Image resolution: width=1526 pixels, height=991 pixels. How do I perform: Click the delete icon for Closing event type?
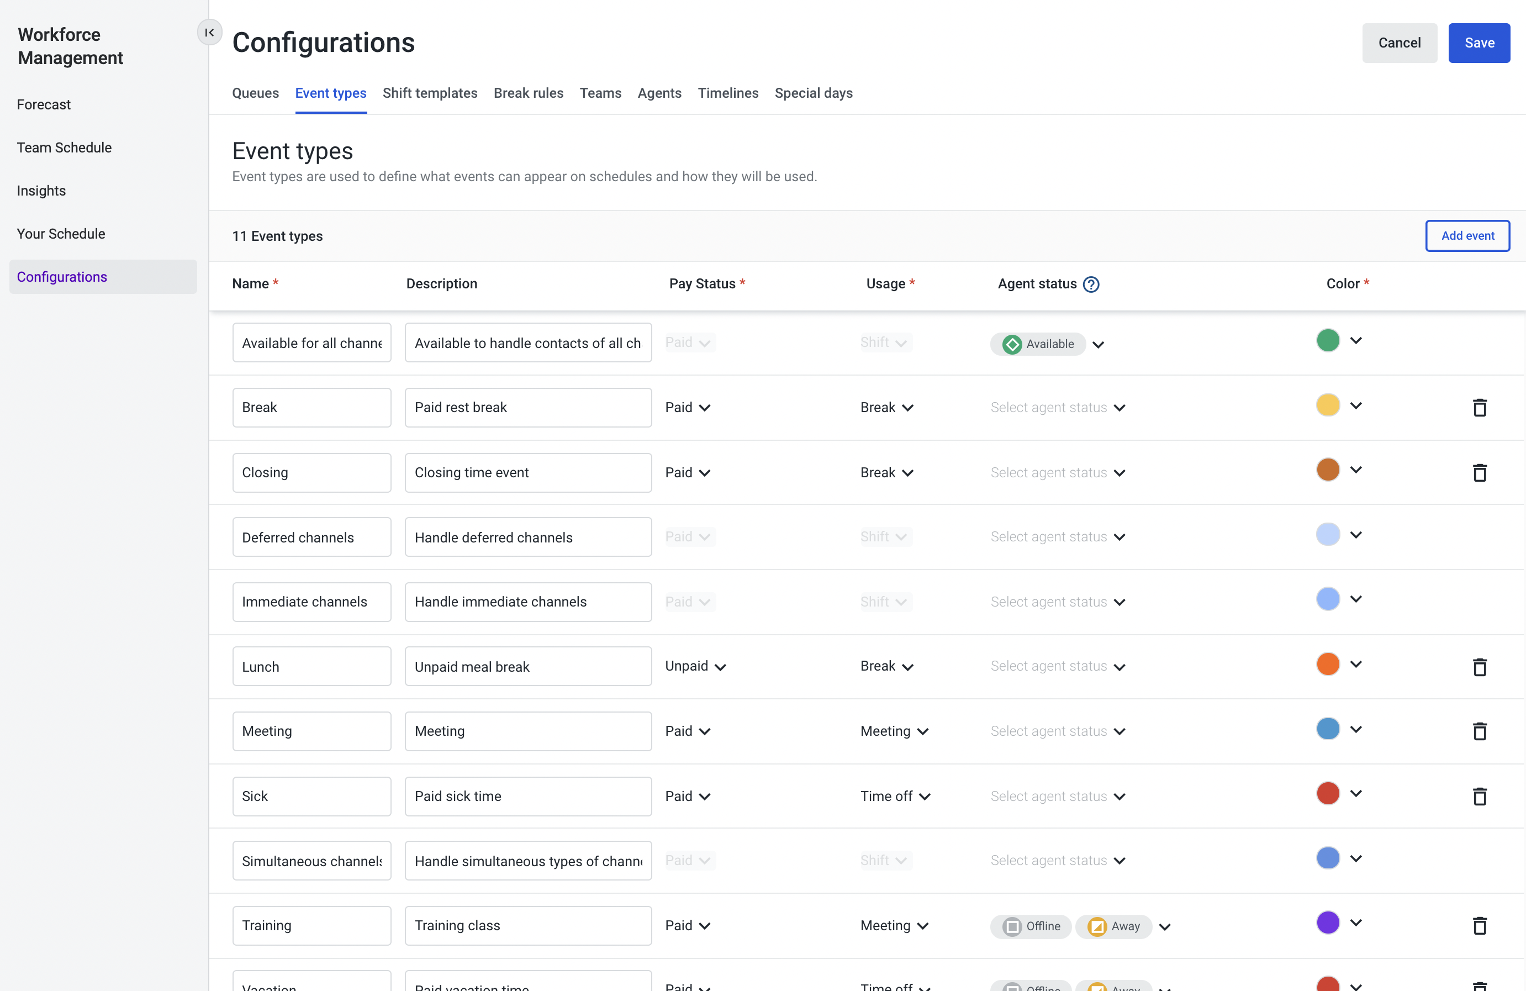(x=1480, y=472)
